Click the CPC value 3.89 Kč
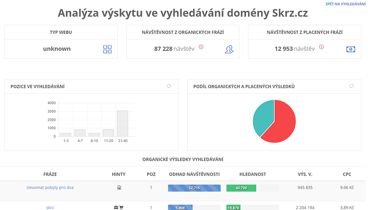Viewport: 368px width, 210px height. pyautogui.click(x=347, y=207)
